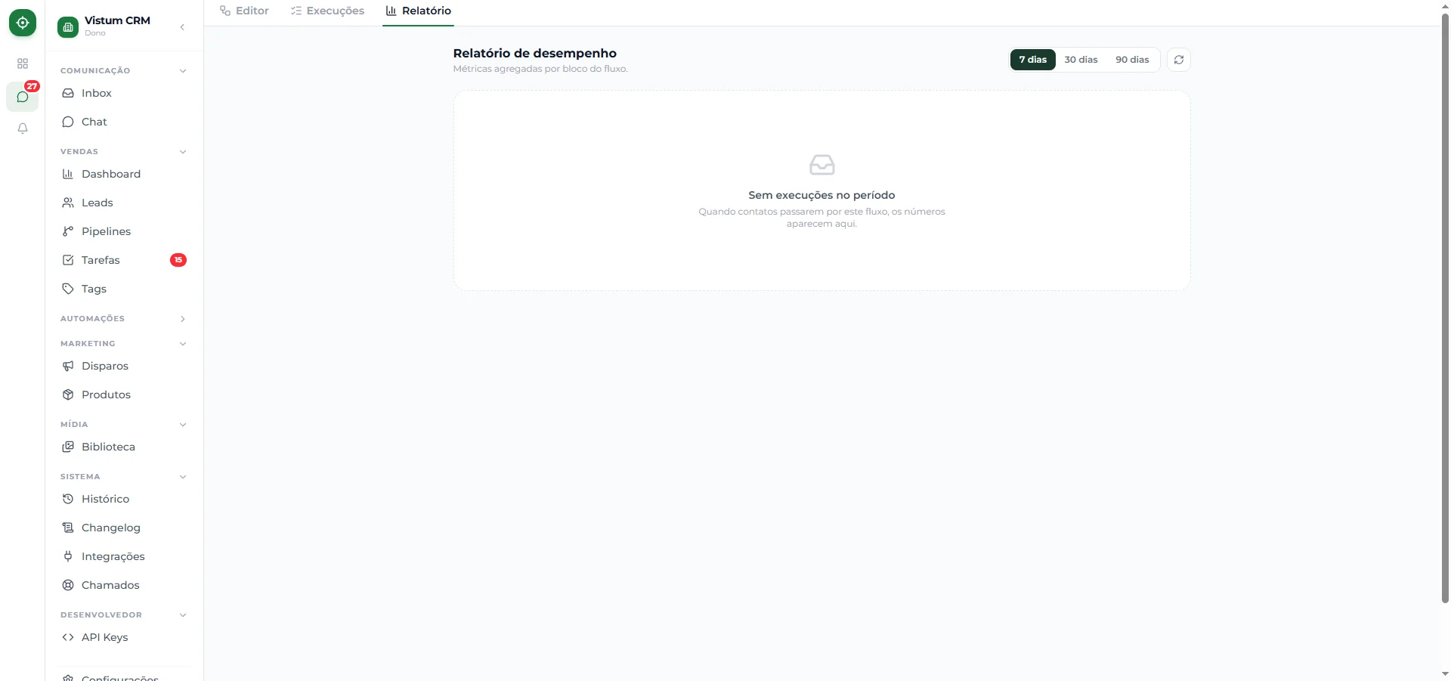Collapse the Comunicação section

click(182, 70)
